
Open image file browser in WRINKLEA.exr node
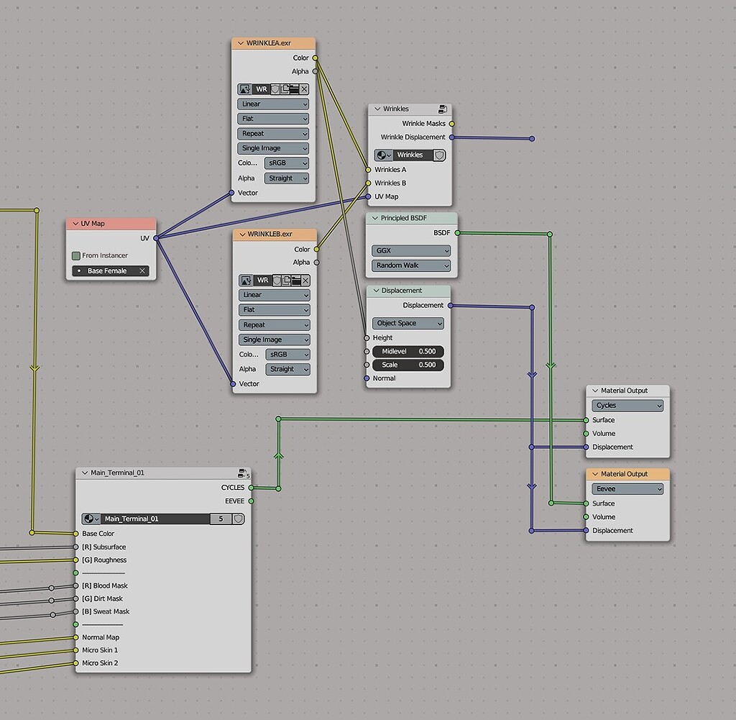point(294,89)
